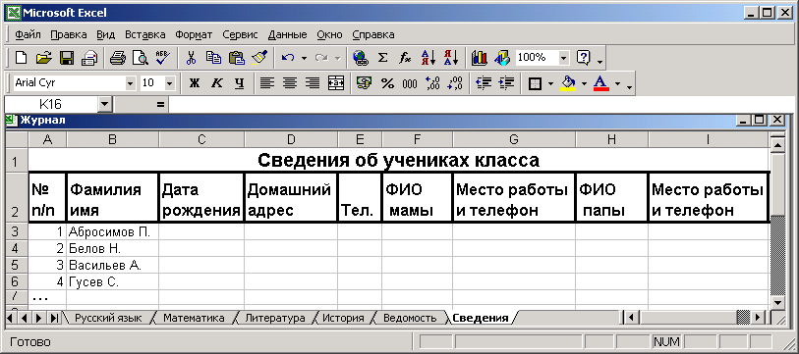Go to first sheet tab navigation arrow
Screen dimensions: 799x354
(11, 318)
